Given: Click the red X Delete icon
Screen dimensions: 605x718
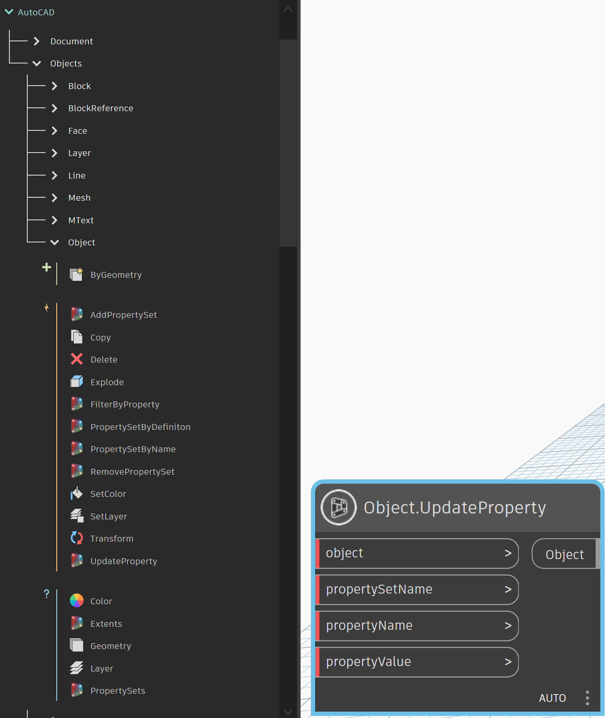Looking at the screenshot, I should point(77,359).
